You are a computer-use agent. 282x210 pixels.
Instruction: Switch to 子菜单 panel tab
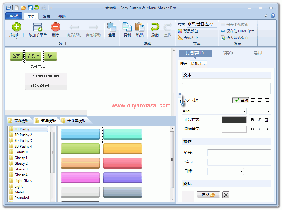point(226,53)
